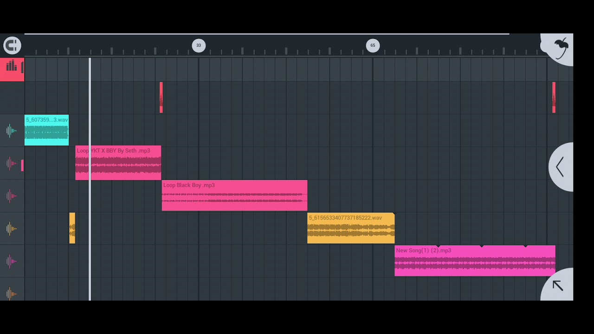594x334 pixels.
Task: Click the top horizontal scroll progress bar
Action: coord(267,34)
